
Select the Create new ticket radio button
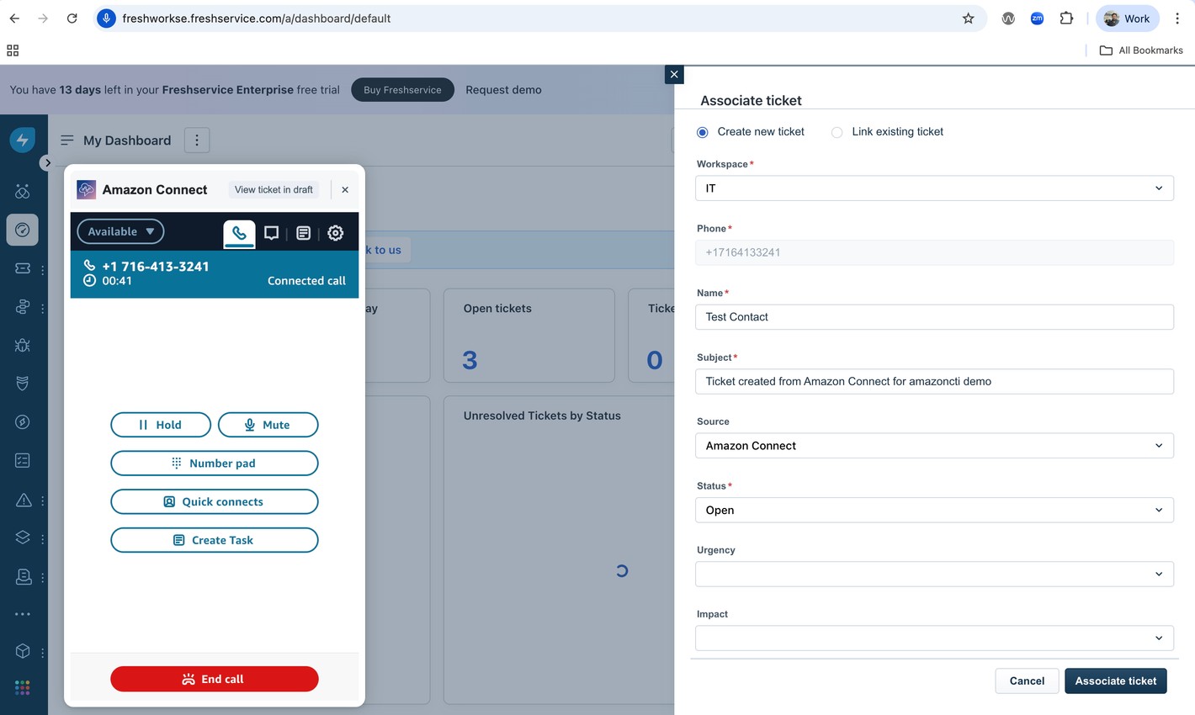pos(701,131)
